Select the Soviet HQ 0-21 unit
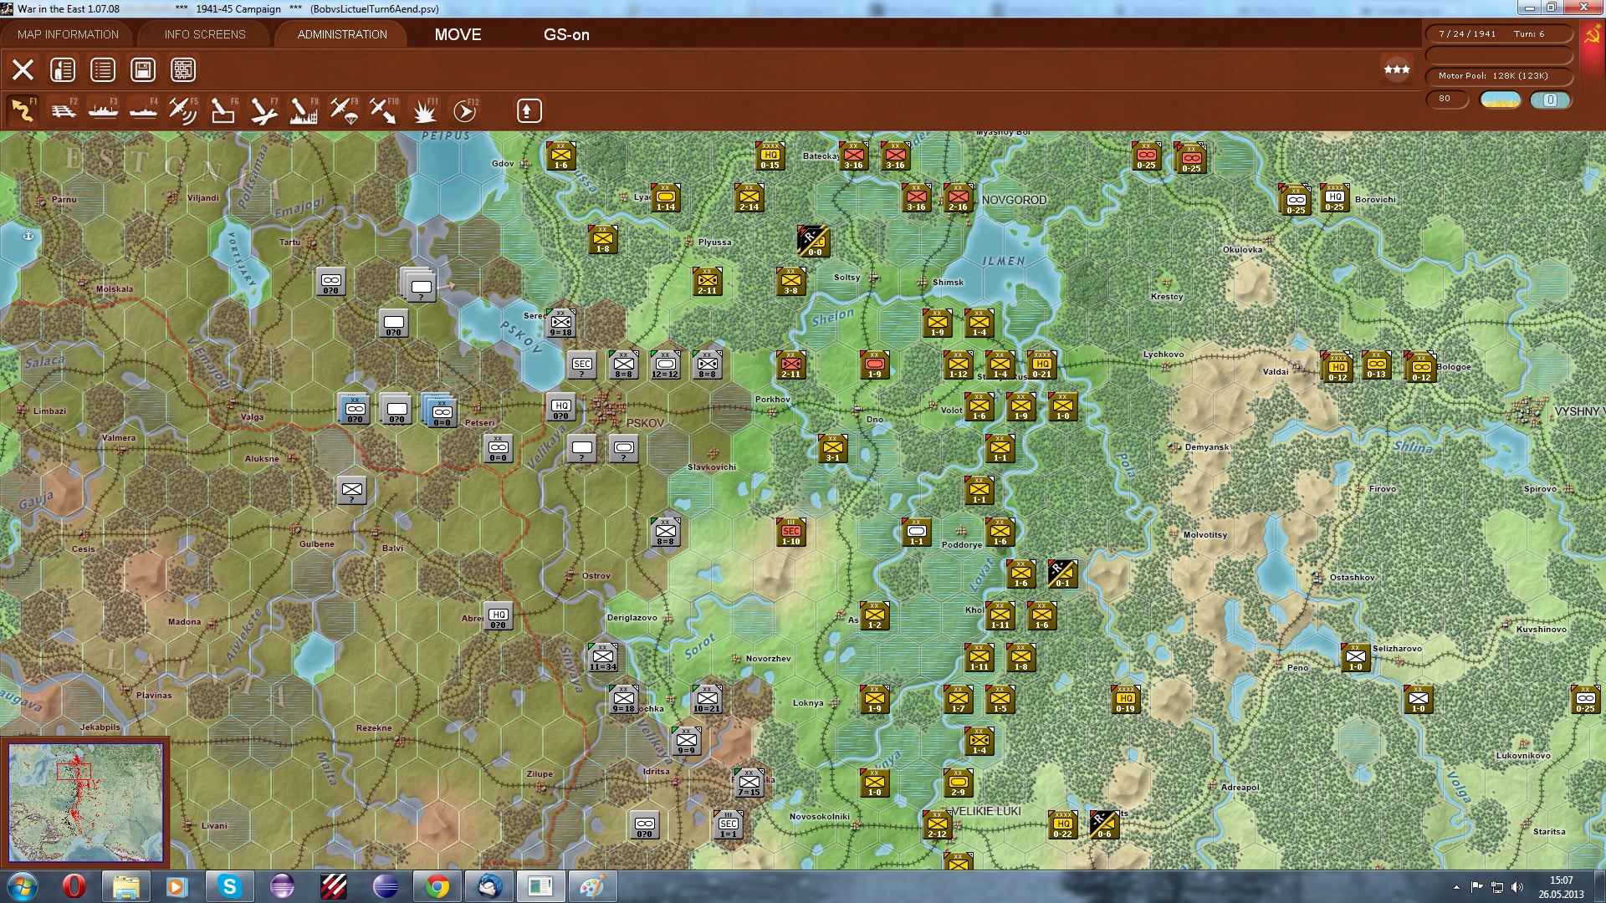 1041,365
